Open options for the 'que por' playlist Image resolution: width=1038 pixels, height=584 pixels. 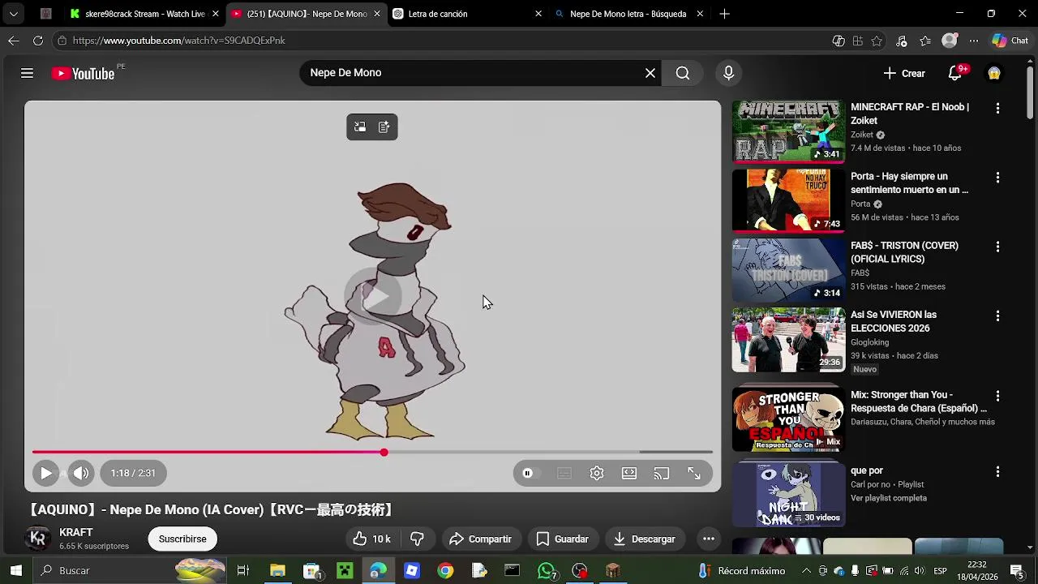(x=997, y=471)
